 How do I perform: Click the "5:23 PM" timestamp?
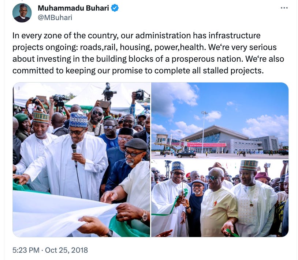(x=26, y=250)
